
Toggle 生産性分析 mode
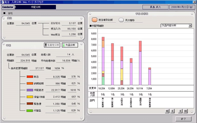(x=52, y=45)
